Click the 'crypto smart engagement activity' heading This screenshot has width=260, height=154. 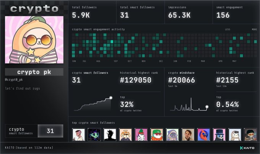[98, 29]
